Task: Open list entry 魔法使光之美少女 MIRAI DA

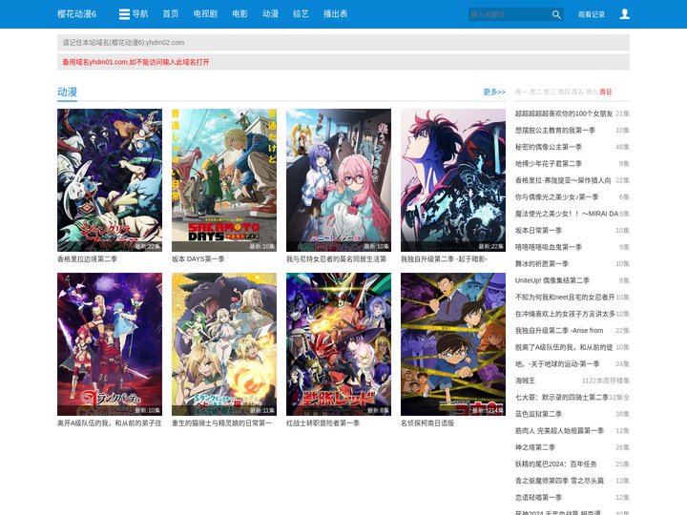Action: coord(567,214)
